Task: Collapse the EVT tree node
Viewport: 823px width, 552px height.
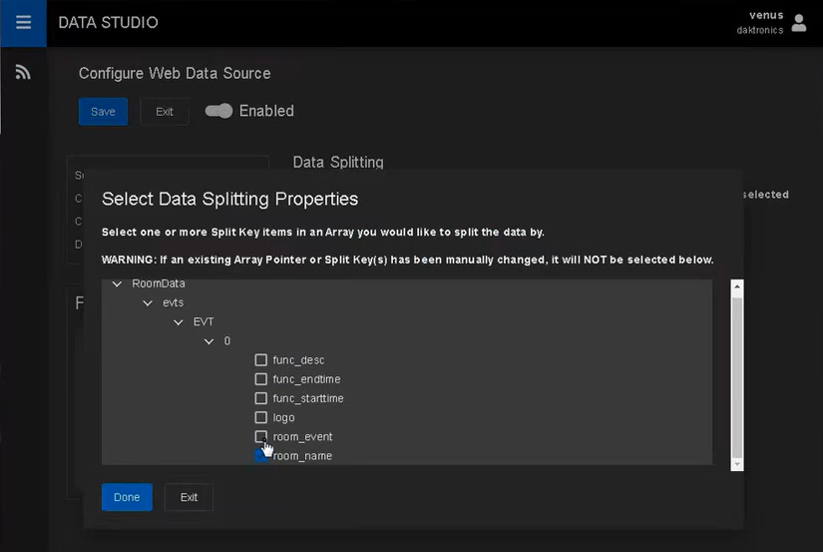Action: pyautogui.click(x=179, y=322)
